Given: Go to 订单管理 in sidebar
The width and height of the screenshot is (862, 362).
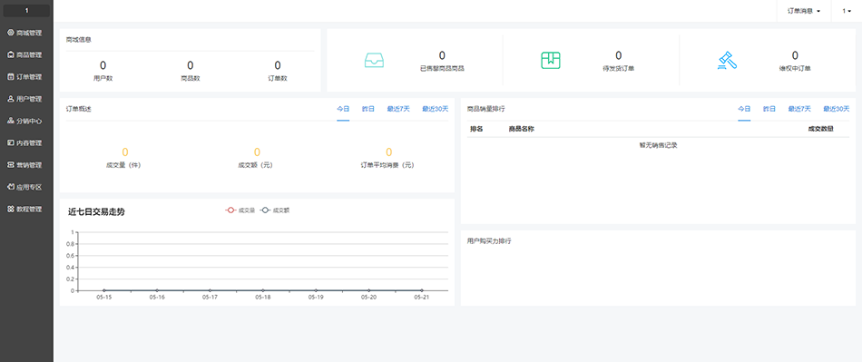Looking at the screenshot, I should pos(24,77).
